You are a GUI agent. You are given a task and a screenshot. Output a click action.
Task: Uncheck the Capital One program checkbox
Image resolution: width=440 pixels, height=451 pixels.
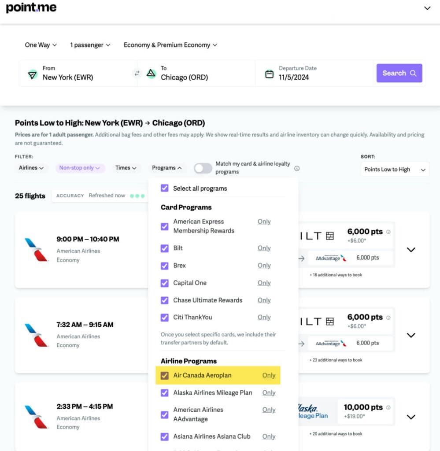(x=165, y=283)
